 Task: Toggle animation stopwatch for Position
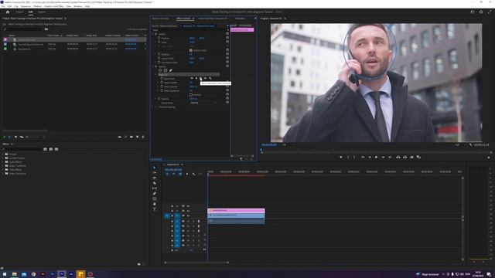(x=159, y=38)
